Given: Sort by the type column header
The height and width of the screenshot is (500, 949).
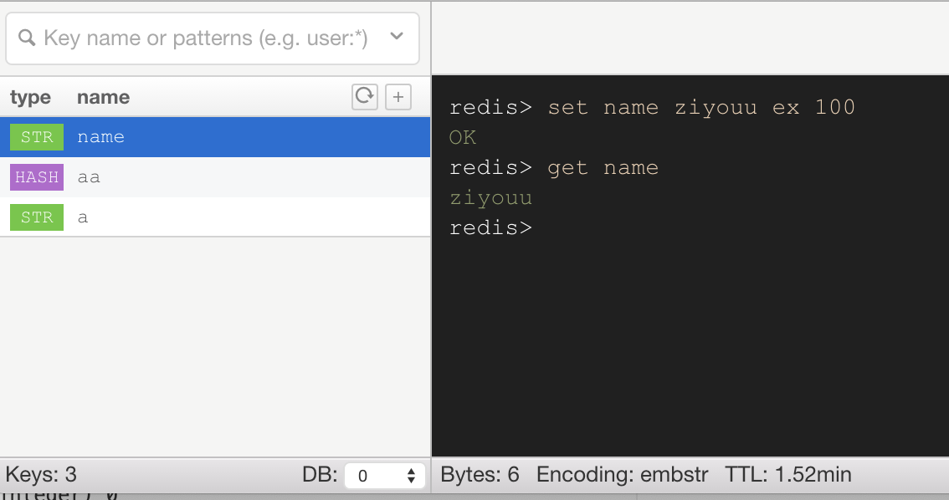Looking at the screenshot, I should 30,97.
